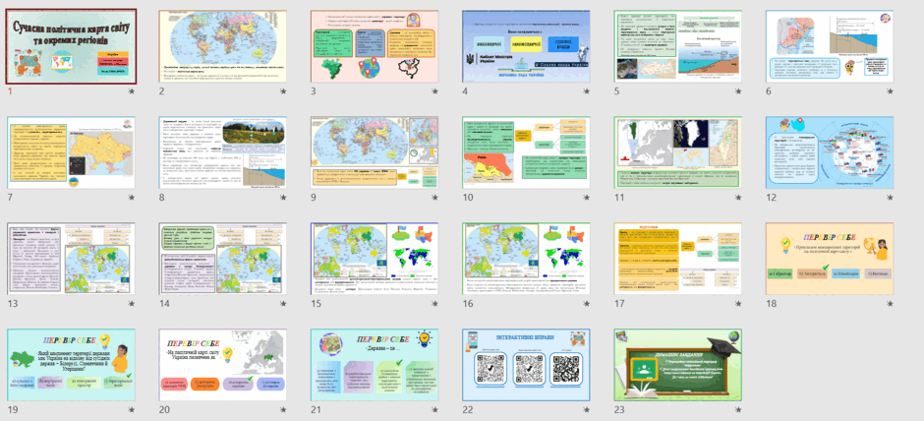Click the animation star under slide 6
924x421 pixels.
[x=890, y=91]
